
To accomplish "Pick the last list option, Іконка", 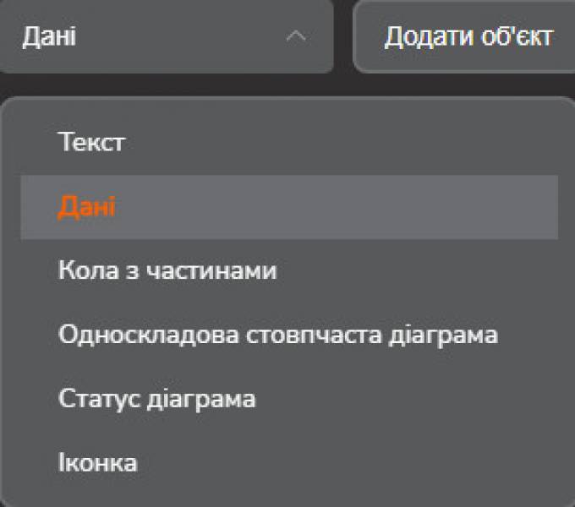I will click(x=97, y=462).
